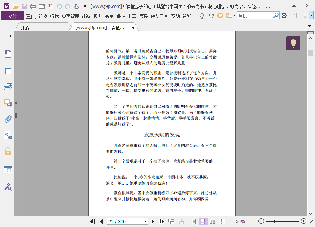The image size is (315, 227).
Task: Redo the last undone action
Action: pos(68,6)
